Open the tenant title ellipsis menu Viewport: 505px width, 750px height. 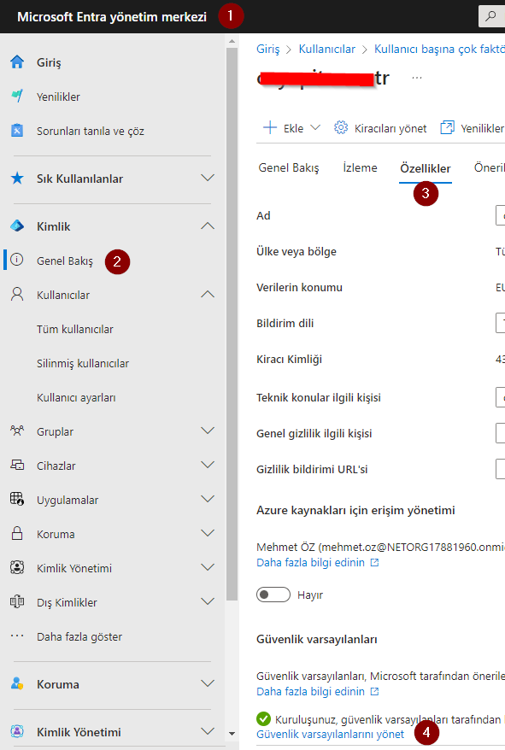[x=417, y=78]
